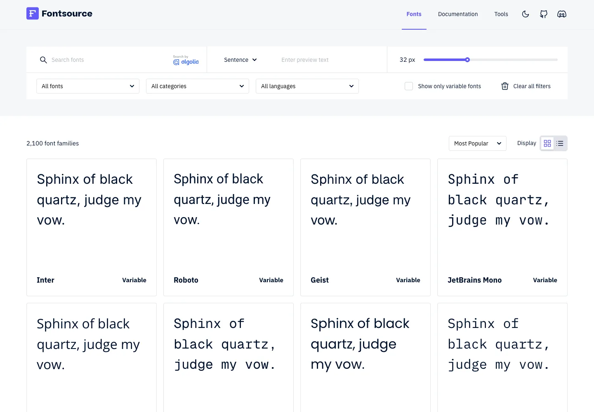Viewport: 594px width, 412px height.
Task: Click the font size slider handle
Action: (467, 60)
